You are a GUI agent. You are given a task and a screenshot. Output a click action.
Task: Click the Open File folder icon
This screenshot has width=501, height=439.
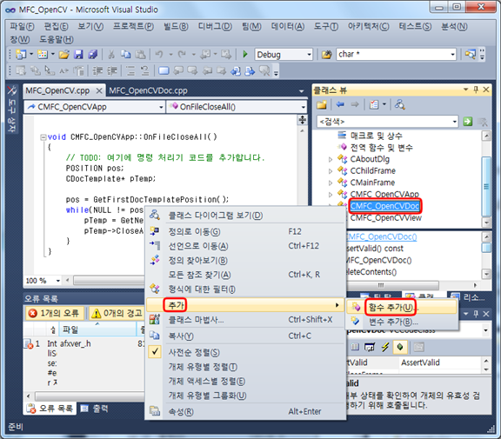coord(63,55)
